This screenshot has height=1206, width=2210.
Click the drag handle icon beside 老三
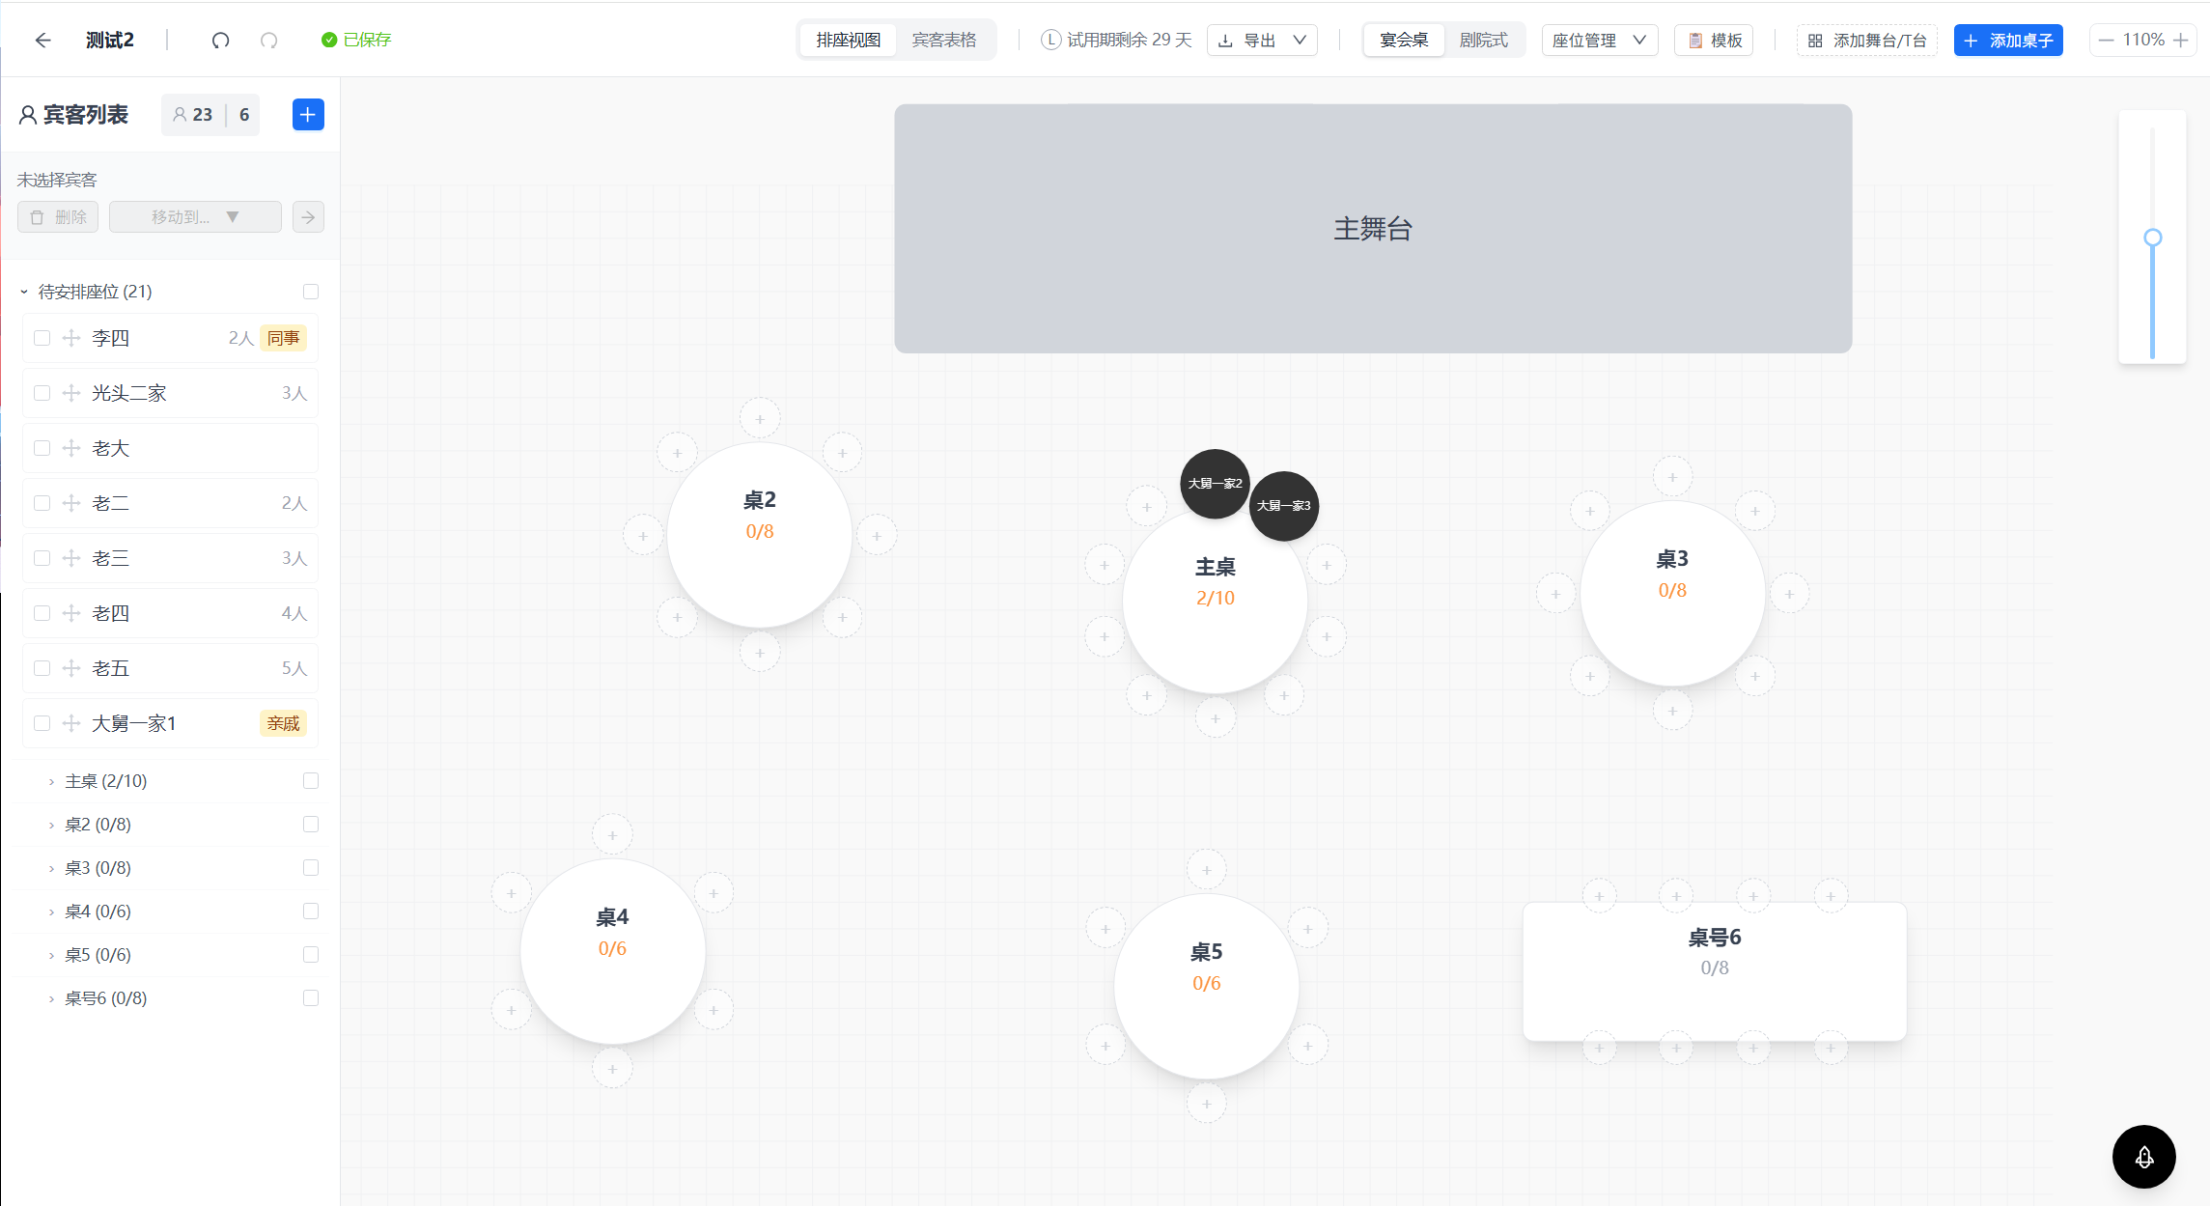point(71,558)
